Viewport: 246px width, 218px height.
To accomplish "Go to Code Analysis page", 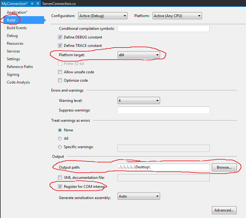I will [x=18, y=82].
